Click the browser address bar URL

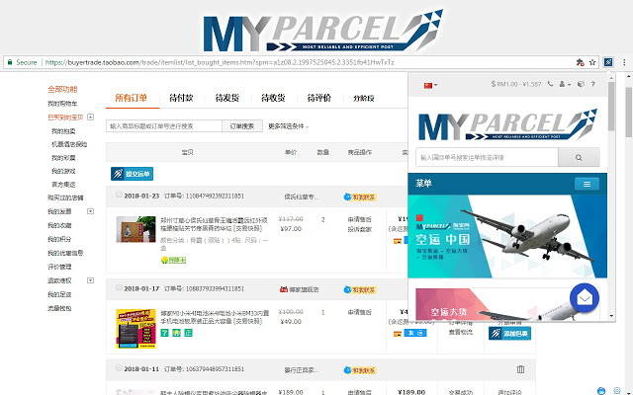[x=220, y=62]
